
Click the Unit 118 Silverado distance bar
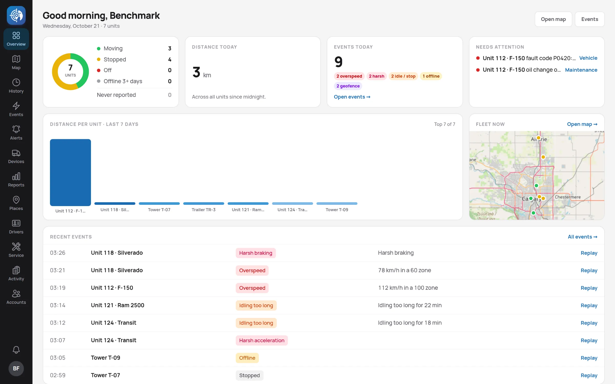[115, 204]
